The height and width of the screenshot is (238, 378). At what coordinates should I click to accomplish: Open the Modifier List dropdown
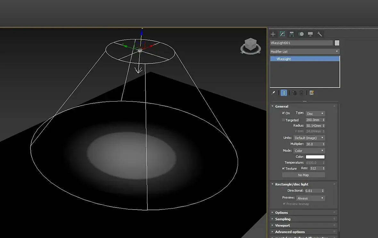(304, 52)
